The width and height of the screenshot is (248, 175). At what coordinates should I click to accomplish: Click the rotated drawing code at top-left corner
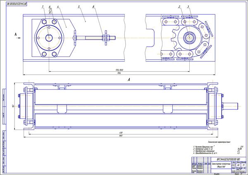click(17, 4)
